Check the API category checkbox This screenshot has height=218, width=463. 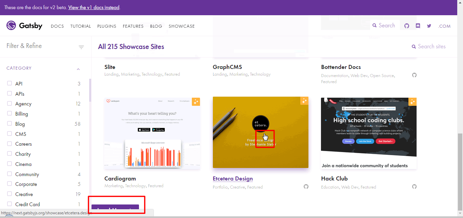(x=9, y=83)
